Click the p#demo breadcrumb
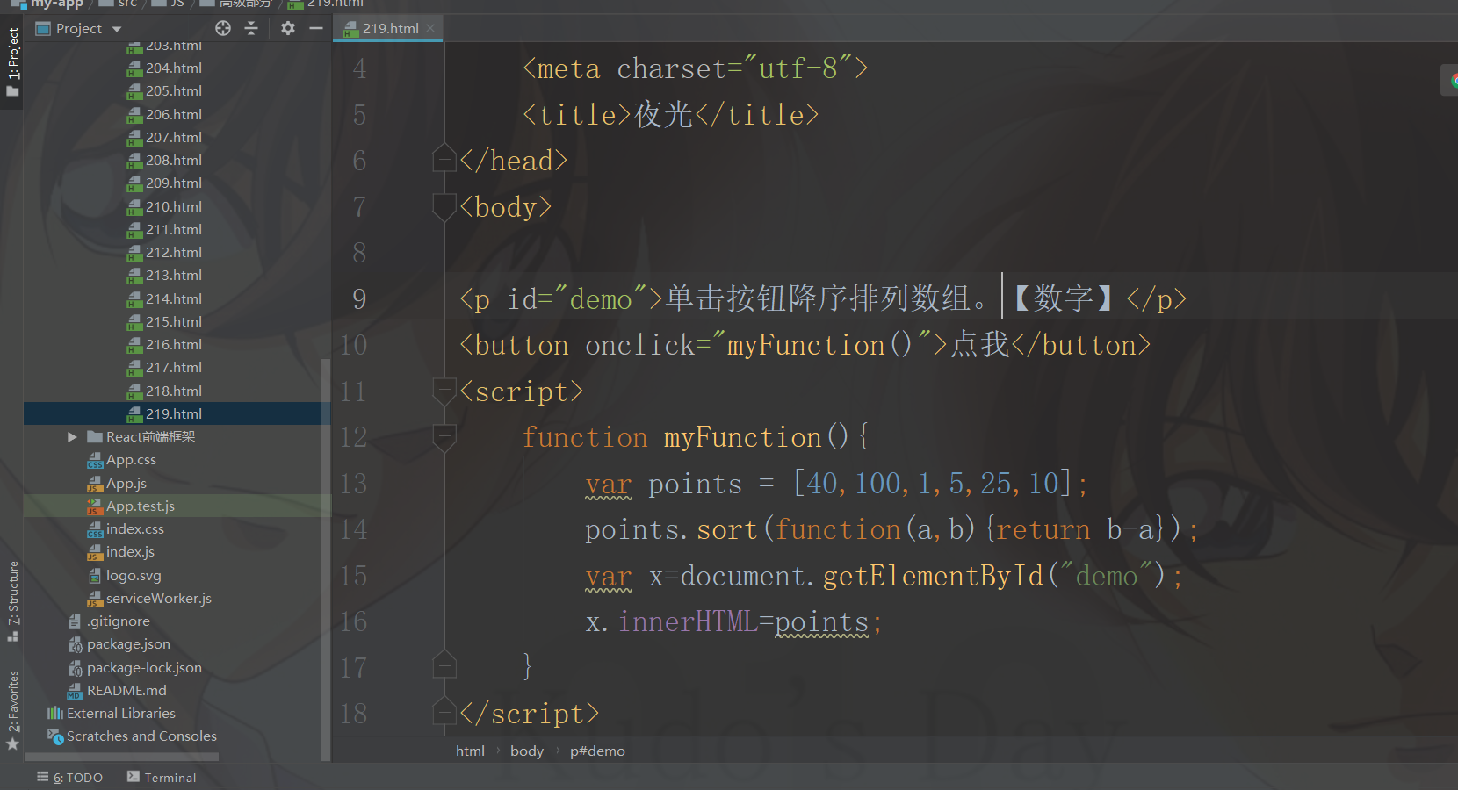 [x=597, y=751]
